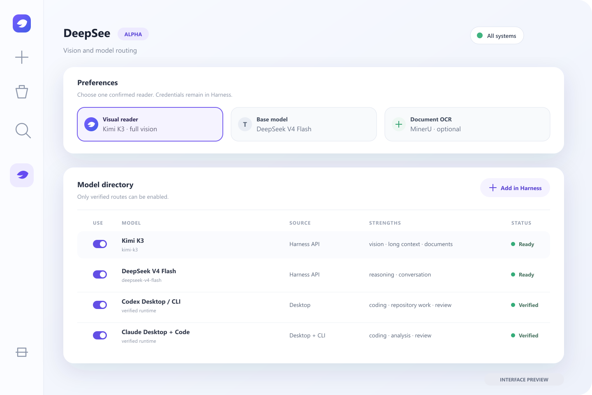This screenshot has width=592, height=395.
Task: Click the Codex Desktop / CLI model name
Action: pyautogui.click(x=151, y=302)
